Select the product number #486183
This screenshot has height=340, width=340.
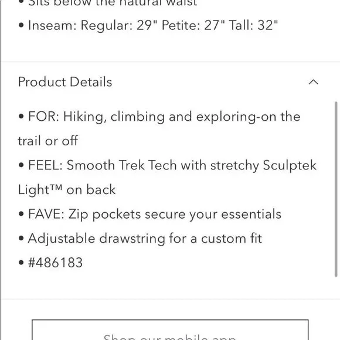[56, 263]
